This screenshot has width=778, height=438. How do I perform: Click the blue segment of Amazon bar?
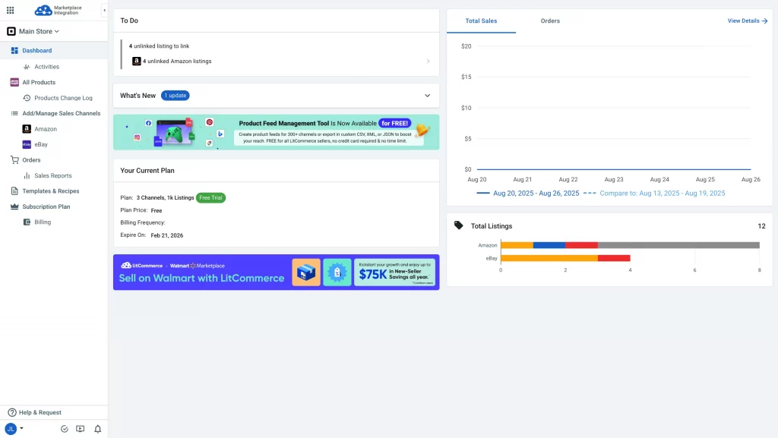click(x=549, y=245)
